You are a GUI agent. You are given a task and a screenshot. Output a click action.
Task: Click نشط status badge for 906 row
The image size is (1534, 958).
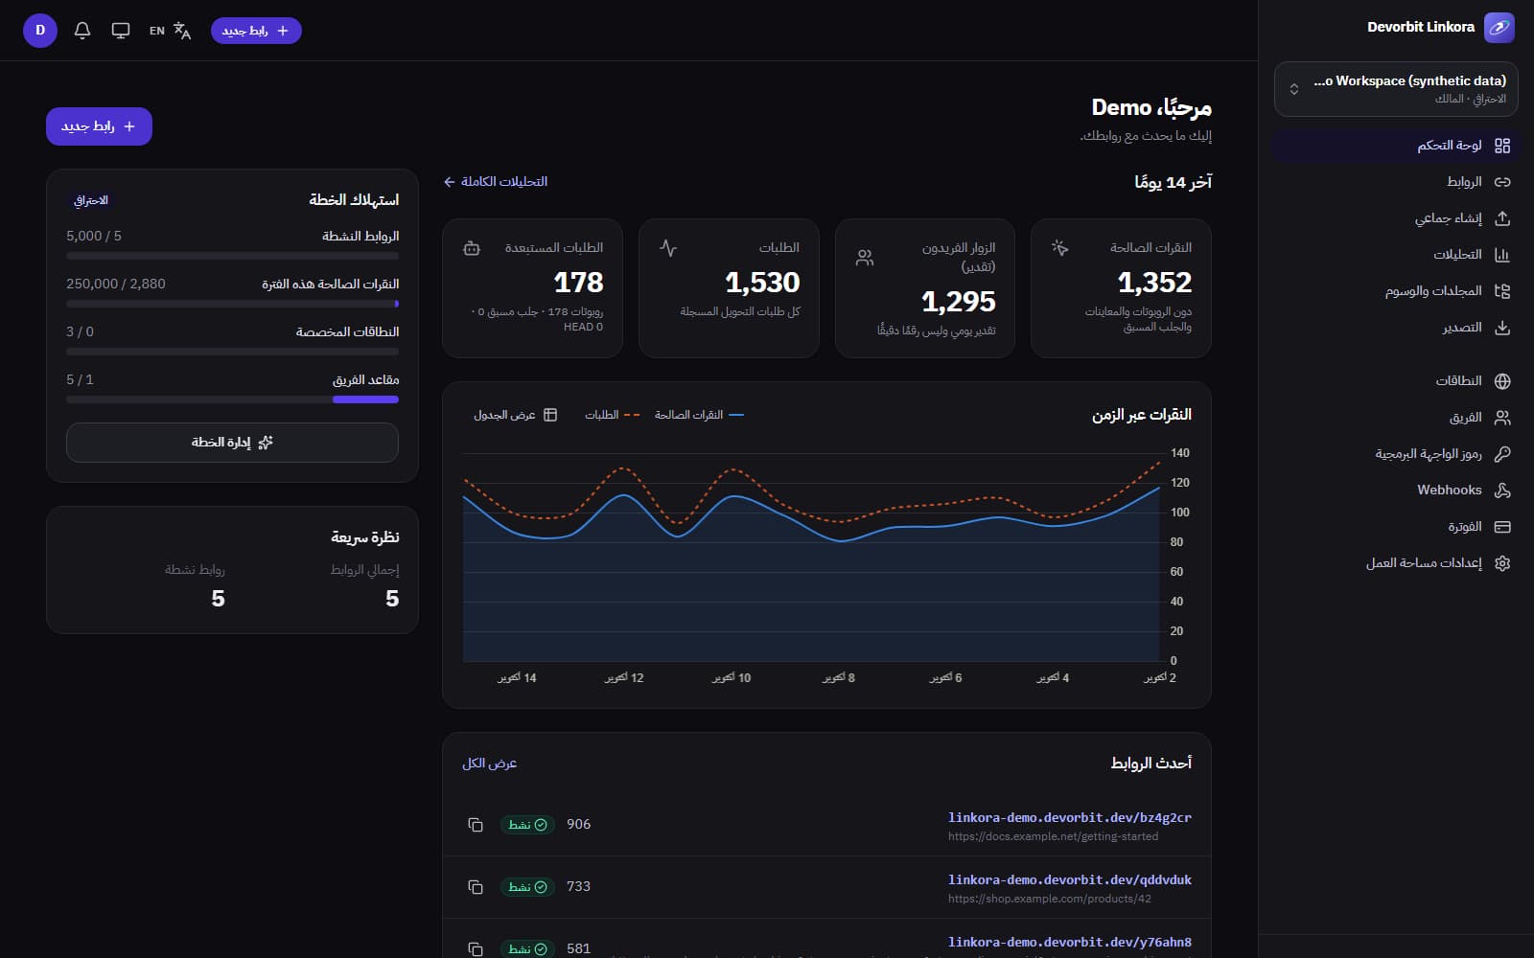click(x=527, y=825)
